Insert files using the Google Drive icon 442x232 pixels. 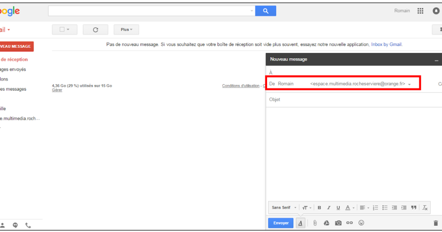(327, 223)
